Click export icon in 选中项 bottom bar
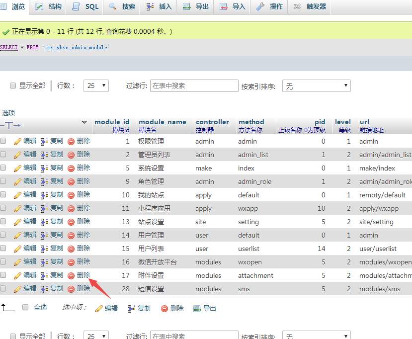 pyautogui.click(x=197, y=309)
